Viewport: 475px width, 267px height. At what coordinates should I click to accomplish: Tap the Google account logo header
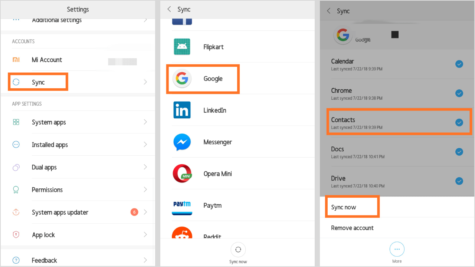coord(343,35)
